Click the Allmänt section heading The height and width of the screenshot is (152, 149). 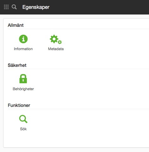[x=15, y=25]
